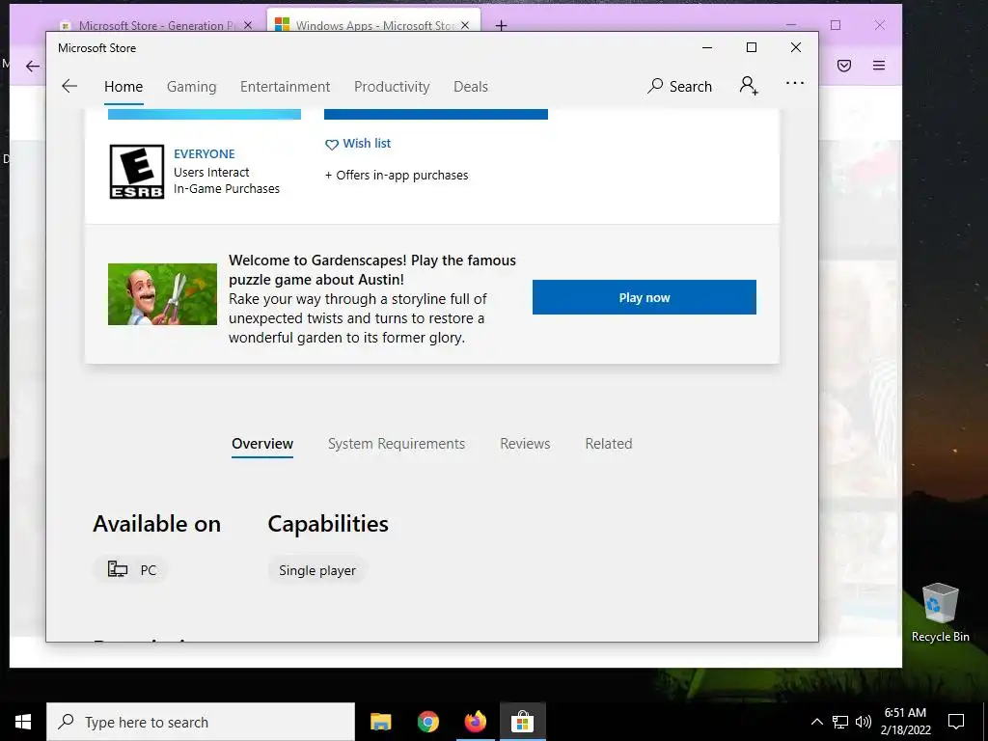This screenshot has width=988, height=741.
Task: Click the Play now button
Action: (x=644, y=297)
